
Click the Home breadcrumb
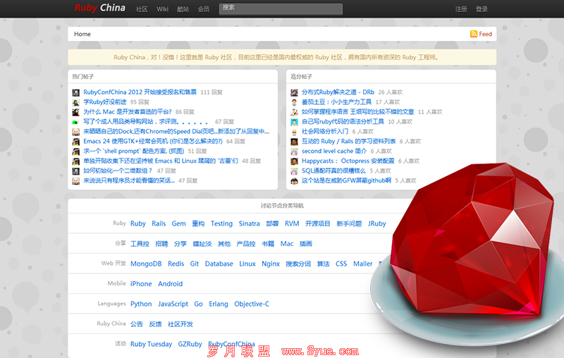(82, 34)
